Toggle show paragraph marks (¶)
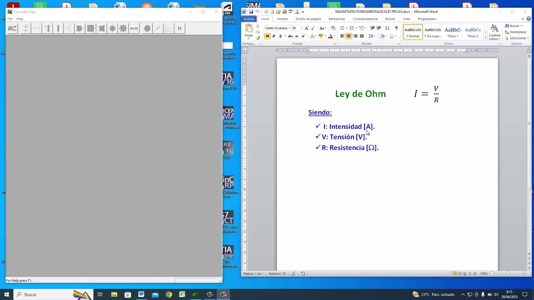 coord(396,28)
